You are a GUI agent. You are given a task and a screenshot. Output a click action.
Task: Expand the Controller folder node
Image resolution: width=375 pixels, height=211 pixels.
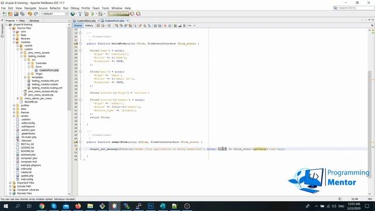[29, 63]
